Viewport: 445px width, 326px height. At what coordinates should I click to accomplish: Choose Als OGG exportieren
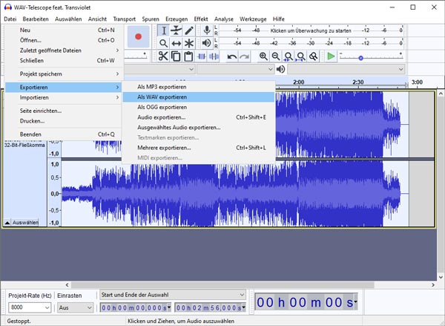coord(199,107)
